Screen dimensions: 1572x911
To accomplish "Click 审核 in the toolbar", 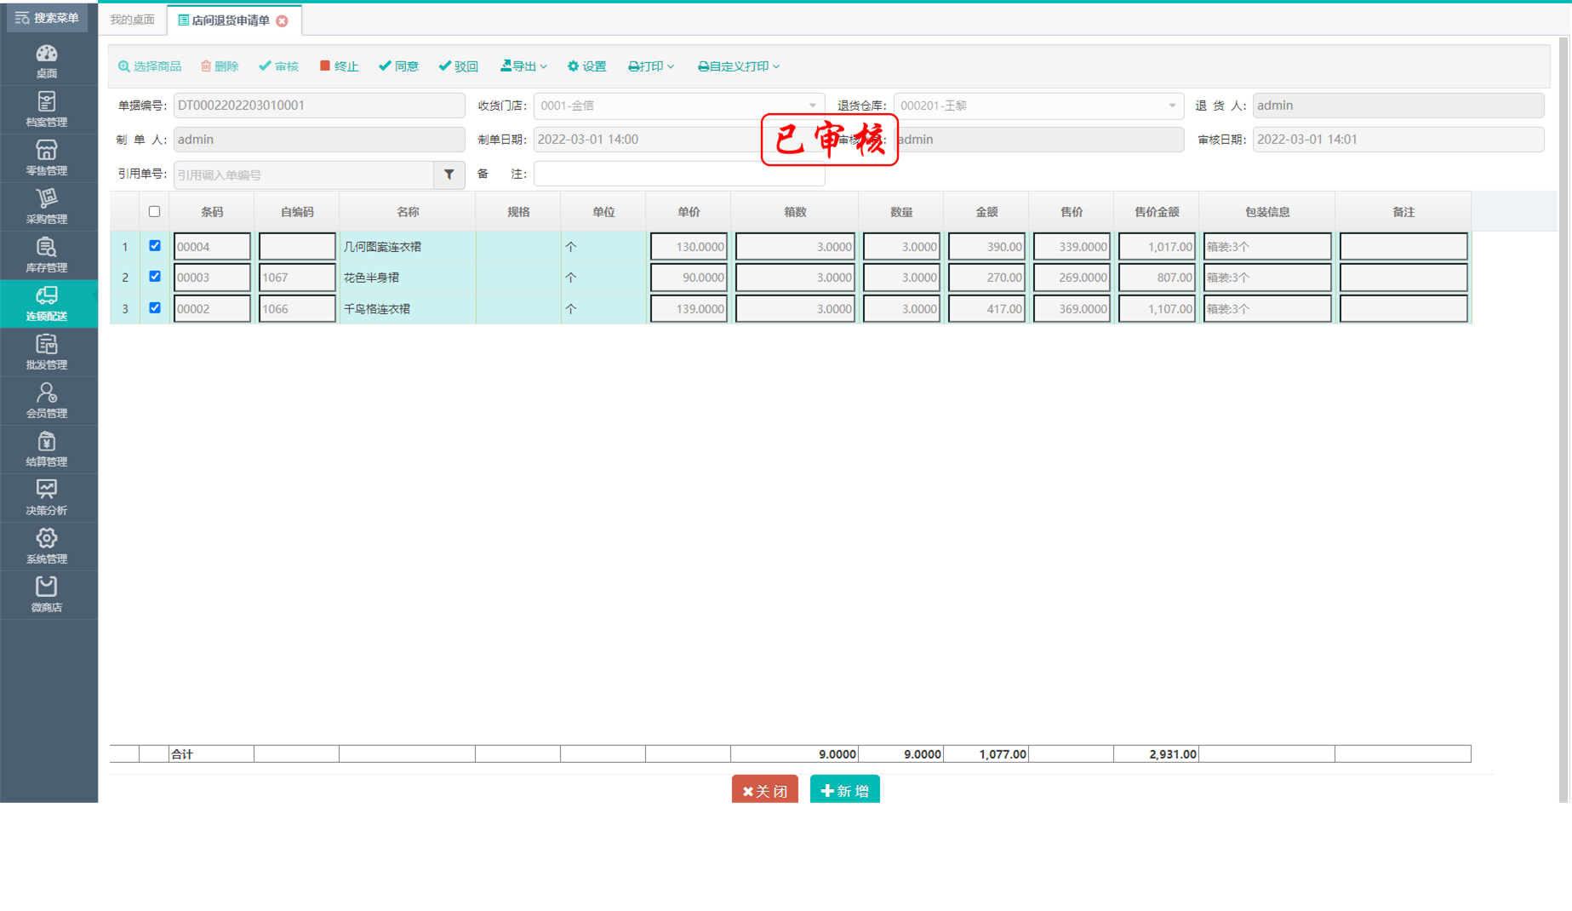I will [x=278, y=66].
